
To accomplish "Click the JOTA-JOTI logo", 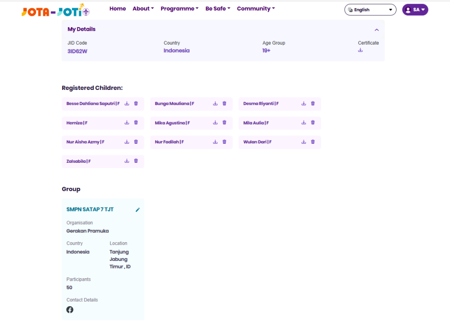I will 56,10.
